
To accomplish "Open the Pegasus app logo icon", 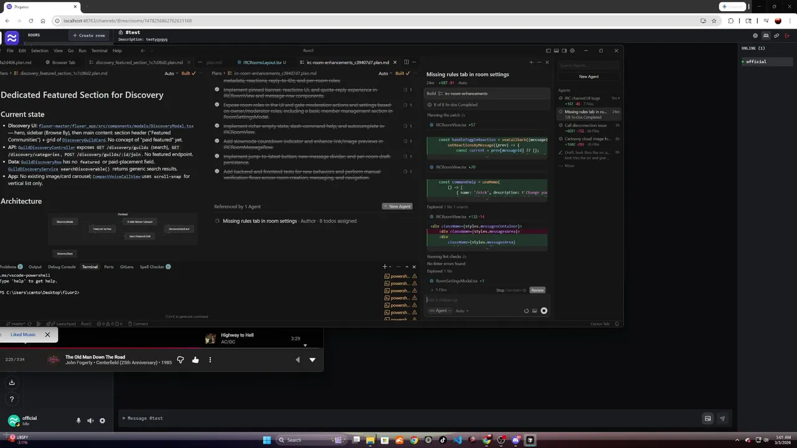I will pyautogui.click(x=12, y=37).
